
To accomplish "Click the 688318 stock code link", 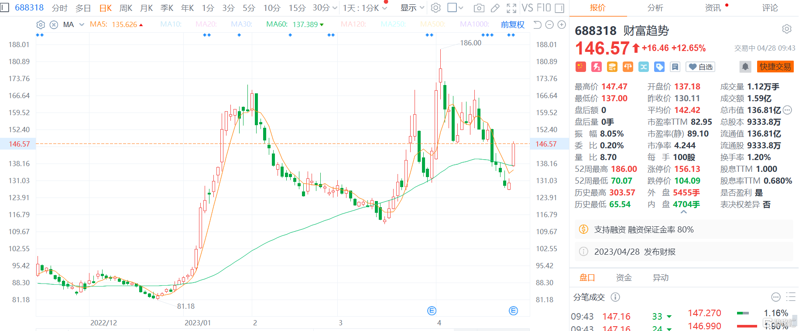I will point(29,7).
